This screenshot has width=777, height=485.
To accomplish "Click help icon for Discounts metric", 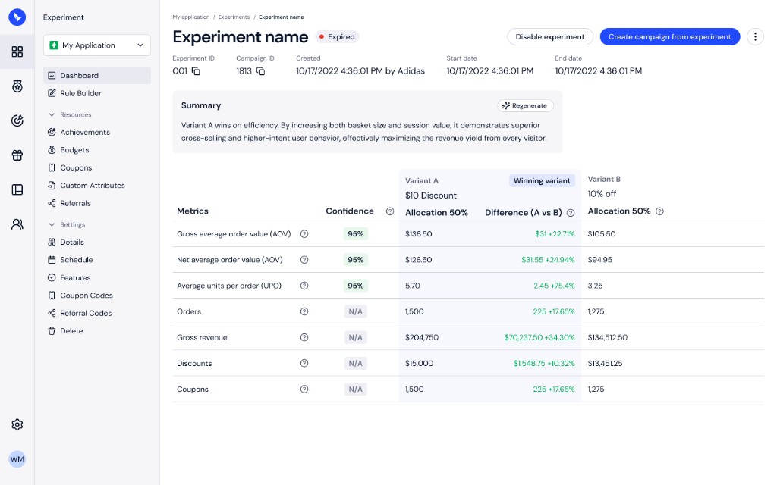I will pyautogui.click(x=304, y=363).
